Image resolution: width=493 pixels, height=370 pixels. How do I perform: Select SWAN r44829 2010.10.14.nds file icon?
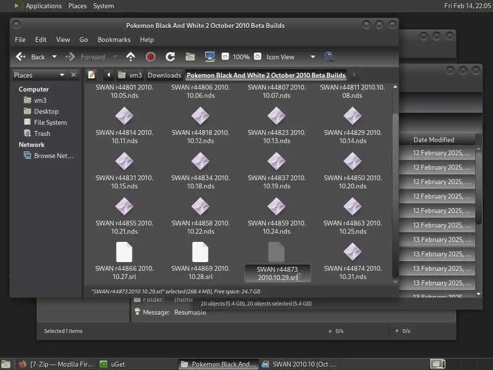[x=353, y=116]
